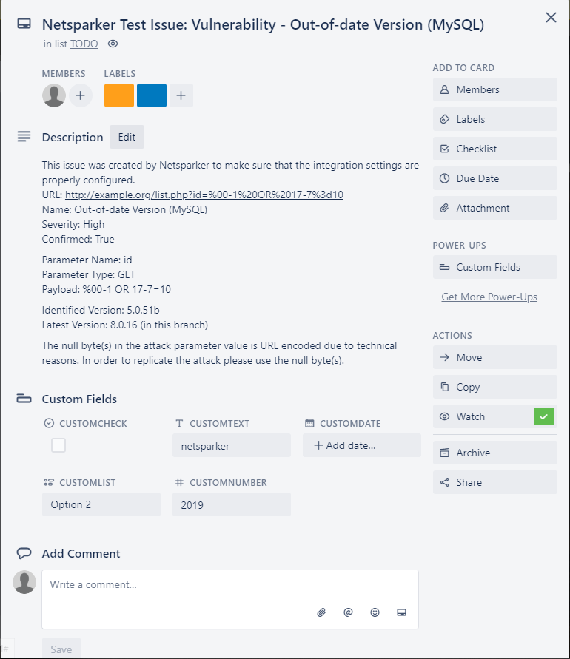This screenshot has width=570, height=659.
Task: Click the Edit button next to Description
Action: 126,137
